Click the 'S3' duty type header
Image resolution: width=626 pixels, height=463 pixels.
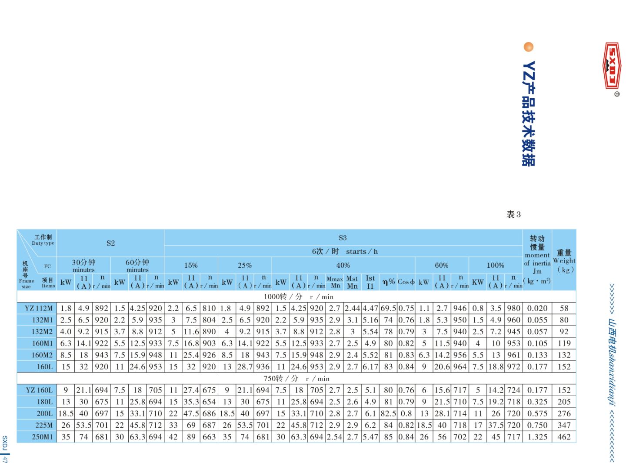[x=343, y=238]
